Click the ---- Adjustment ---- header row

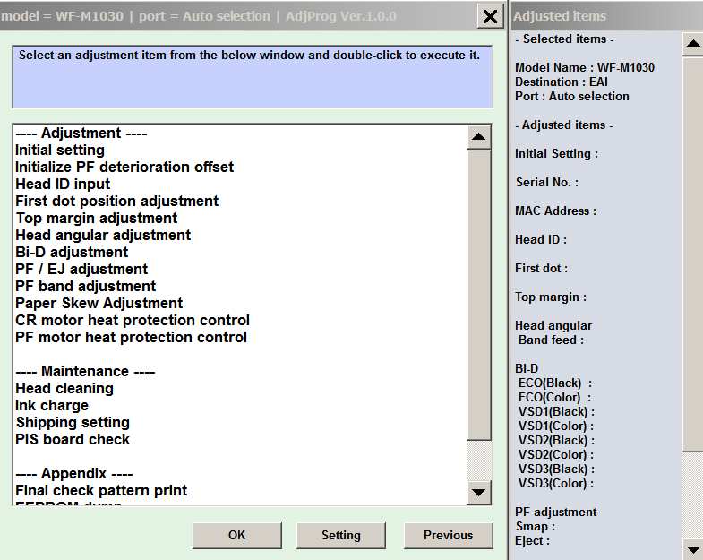tap(81, 134)
